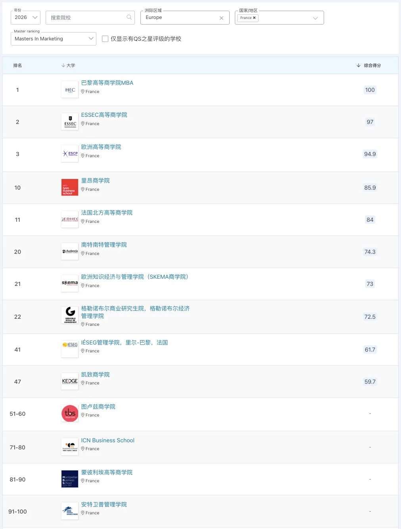Toggle the sort arrow on 综合得分 column

click(359, 65)
